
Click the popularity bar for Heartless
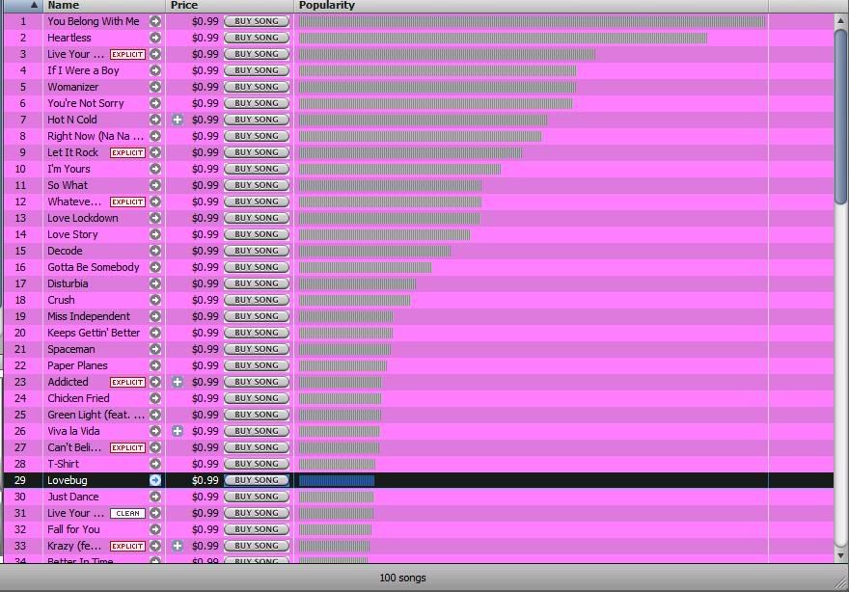pyautogui.click(x=503, y=38)
